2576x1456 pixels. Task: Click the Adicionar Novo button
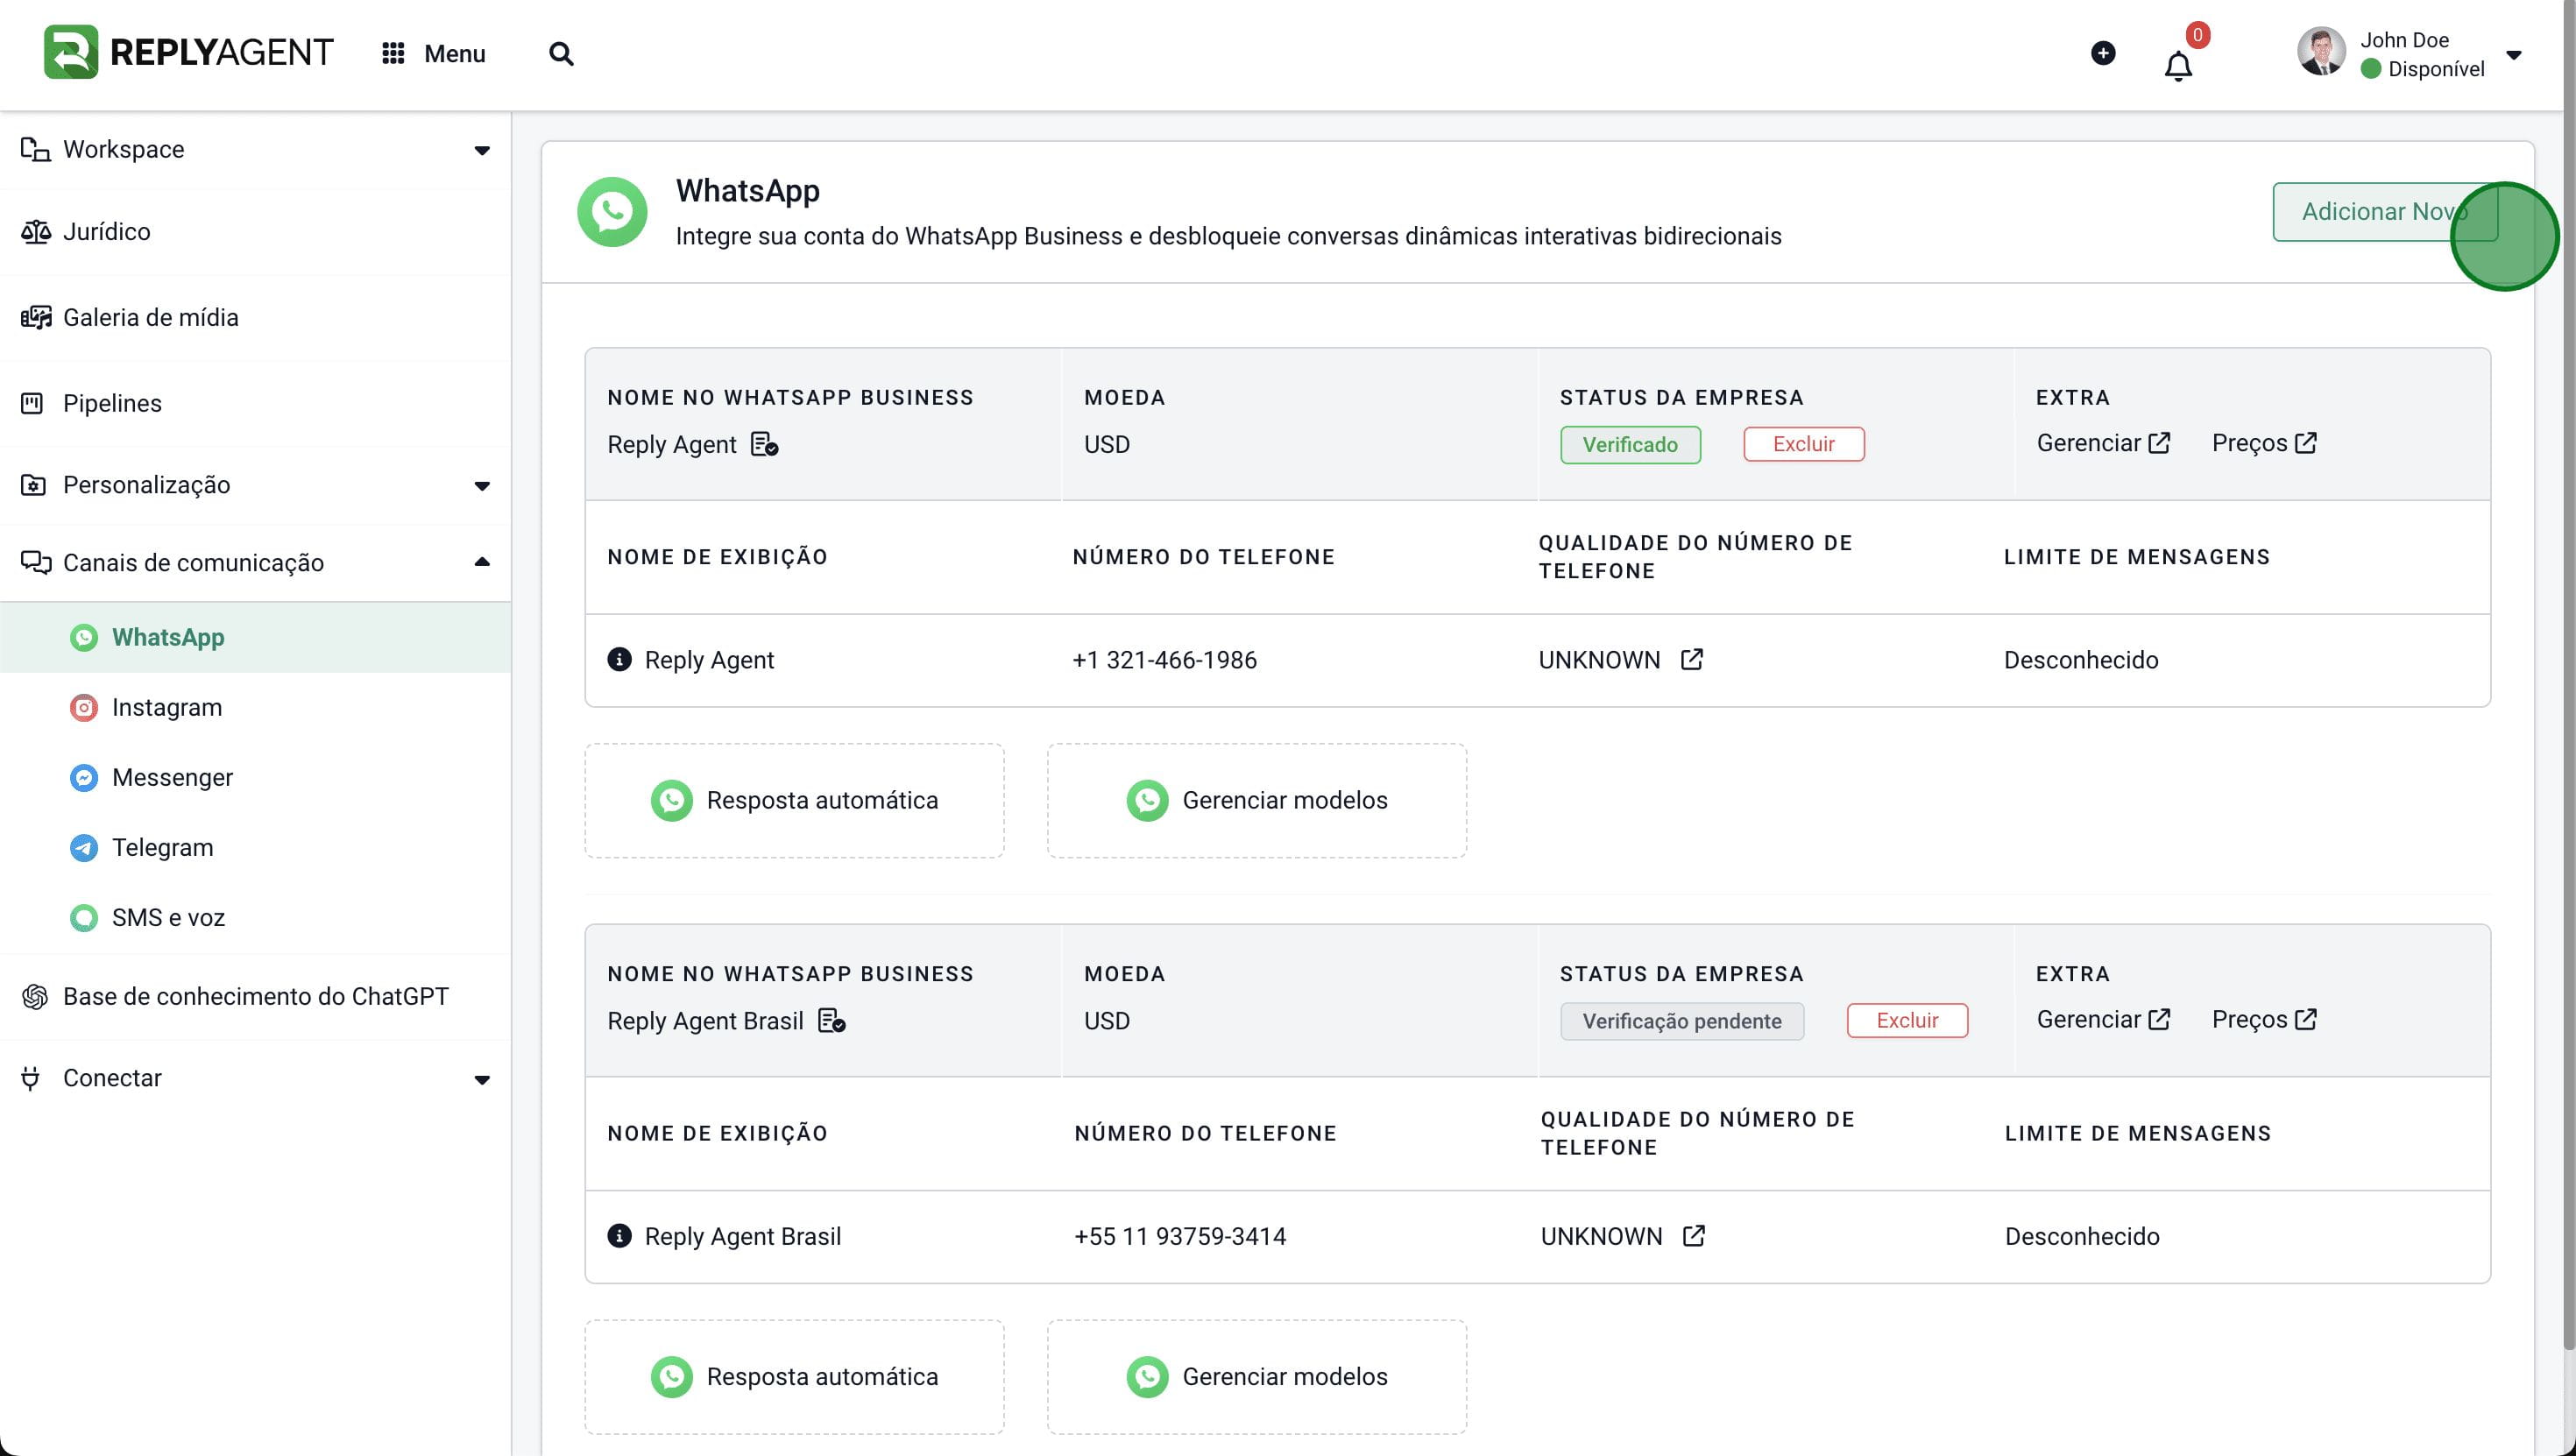pos(2385,211)
